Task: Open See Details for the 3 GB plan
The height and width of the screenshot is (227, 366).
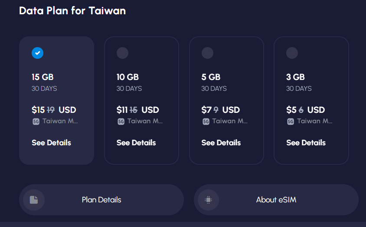Action: pos(306,143)
